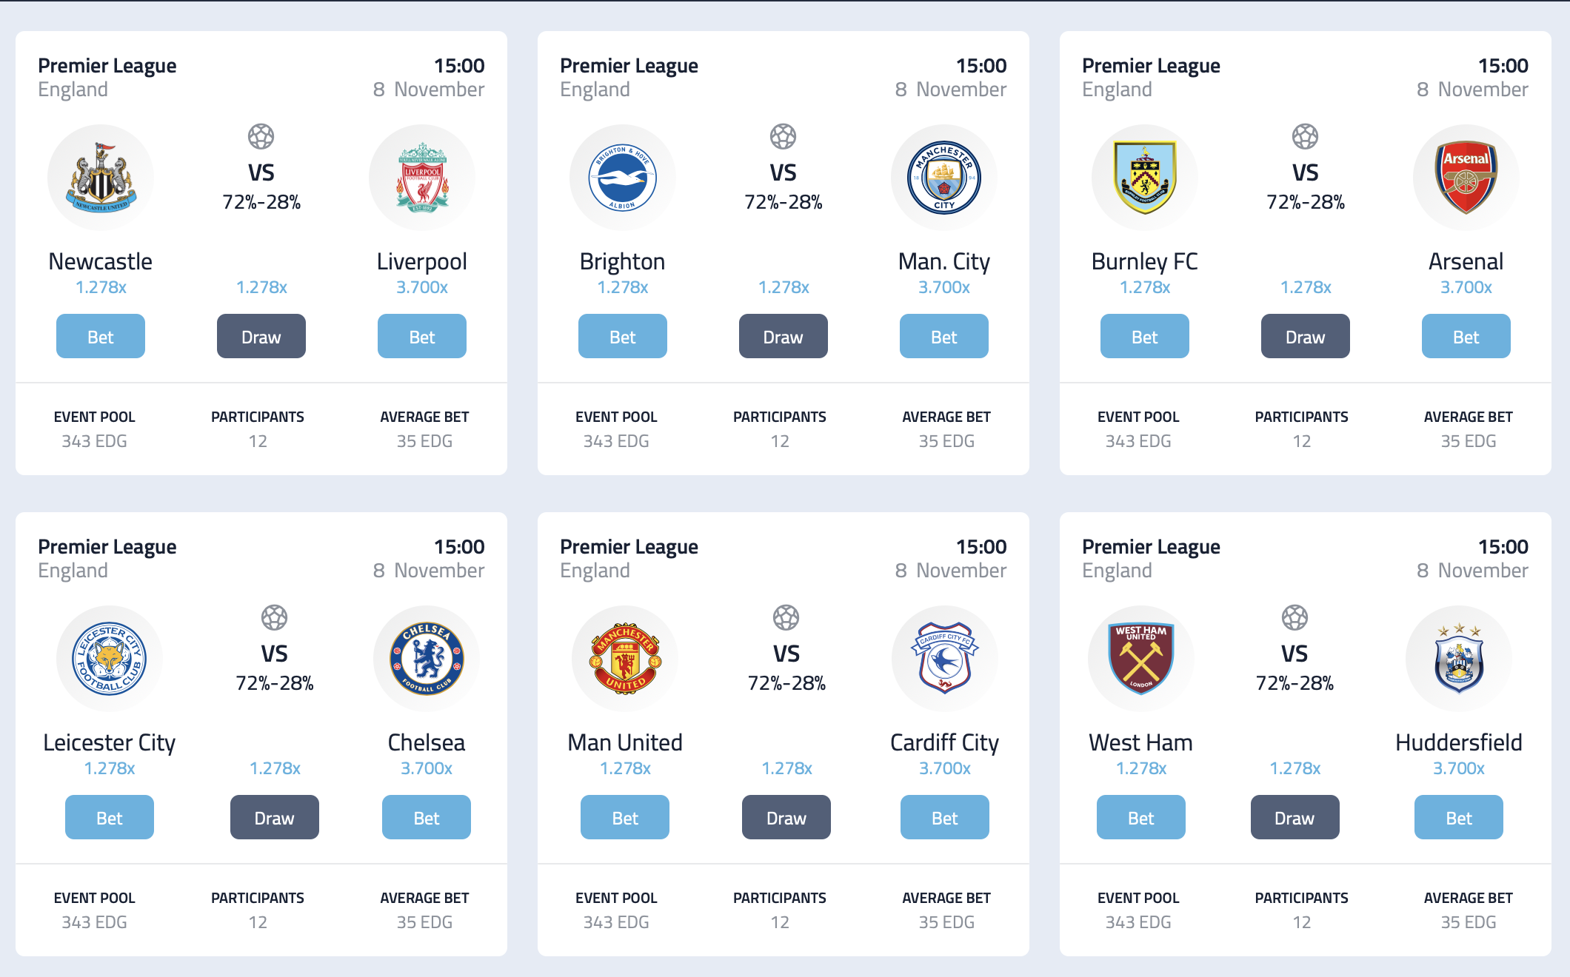Click the Burnley FC crest

tap(1145, 178)
